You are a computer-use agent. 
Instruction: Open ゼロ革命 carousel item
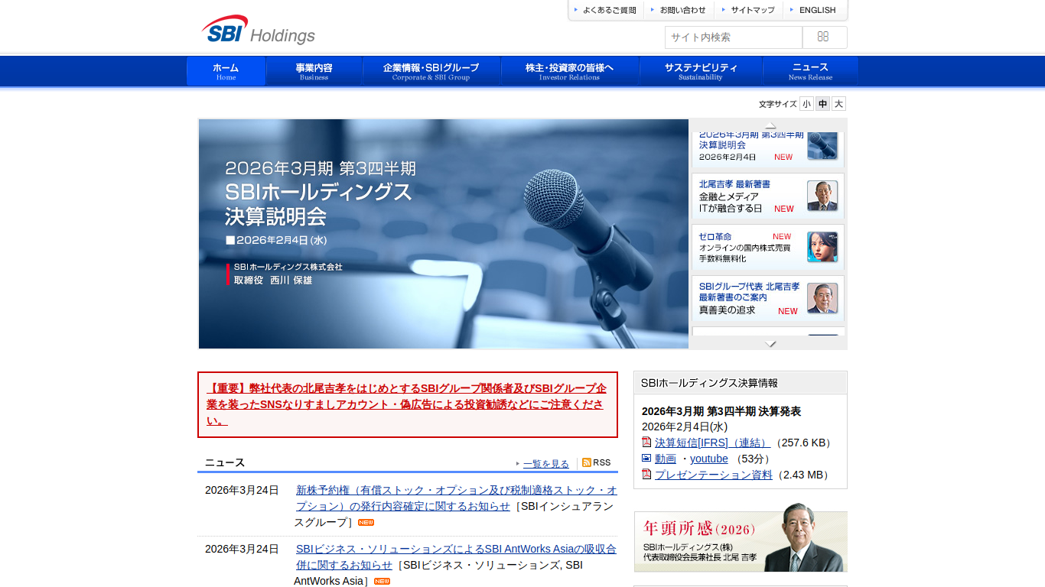click(768, 247)
